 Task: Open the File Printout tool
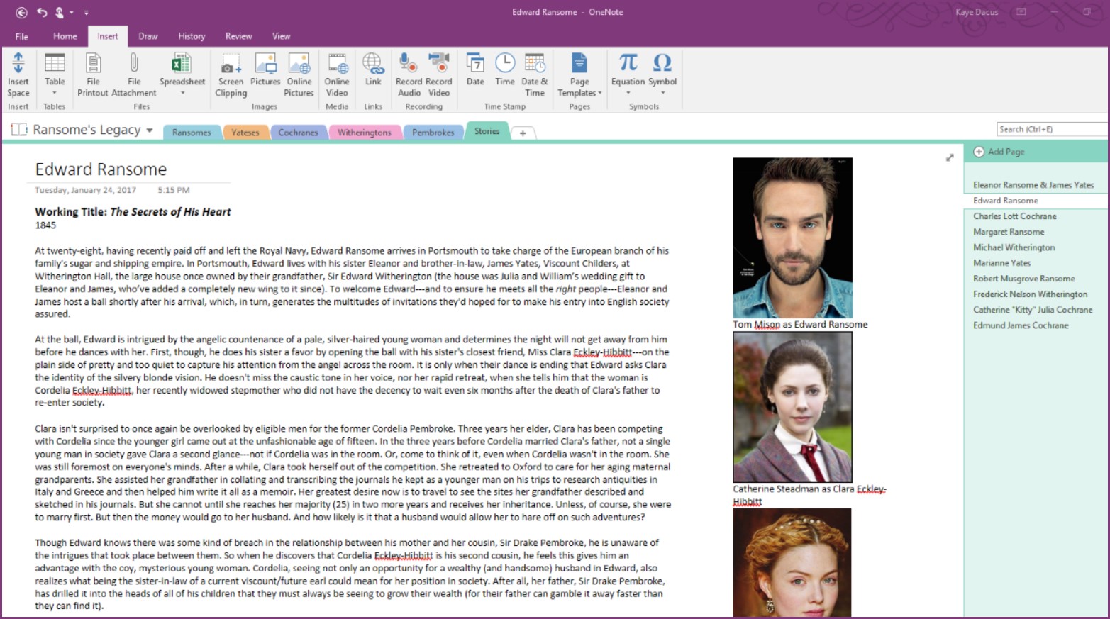click(x=93, y=64)
